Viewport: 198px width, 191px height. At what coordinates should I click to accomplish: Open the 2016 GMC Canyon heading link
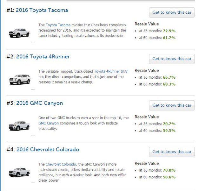(x=40, y=103)
